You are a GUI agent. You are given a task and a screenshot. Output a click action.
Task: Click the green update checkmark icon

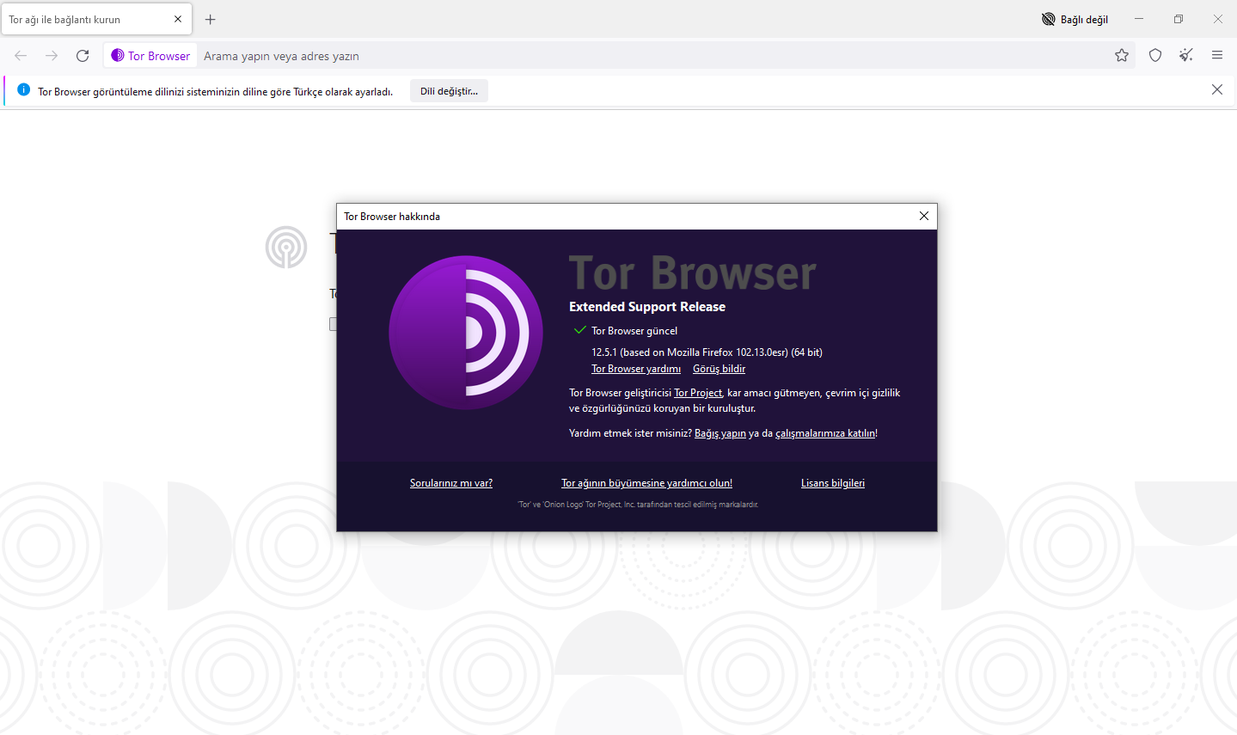(580, 330)
